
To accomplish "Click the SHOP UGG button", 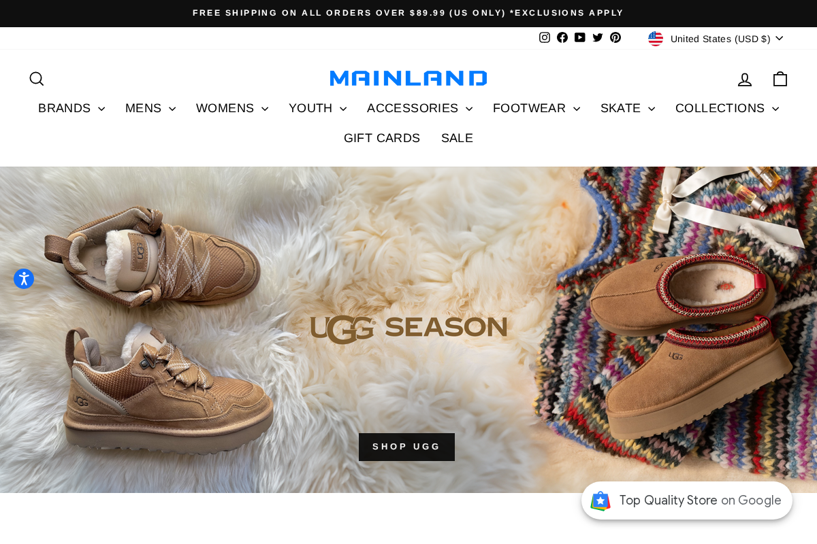I will click(x=406, y=447).
